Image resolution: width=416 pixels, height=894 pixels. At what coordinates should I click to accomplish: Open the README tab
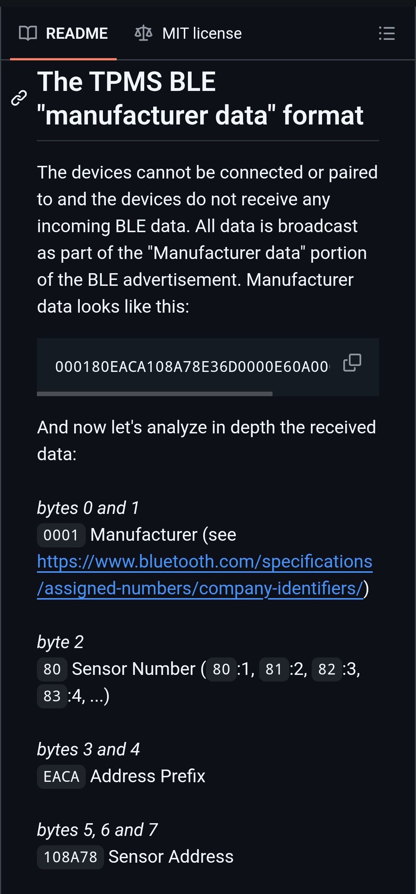[x=76, y=34]
